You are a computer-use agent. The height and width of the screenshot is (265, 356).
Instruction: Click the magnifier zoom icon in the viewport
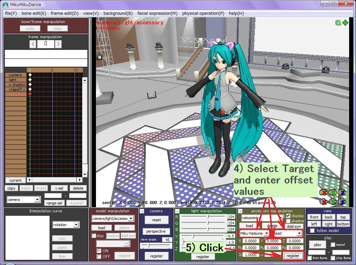click(338, 23)
